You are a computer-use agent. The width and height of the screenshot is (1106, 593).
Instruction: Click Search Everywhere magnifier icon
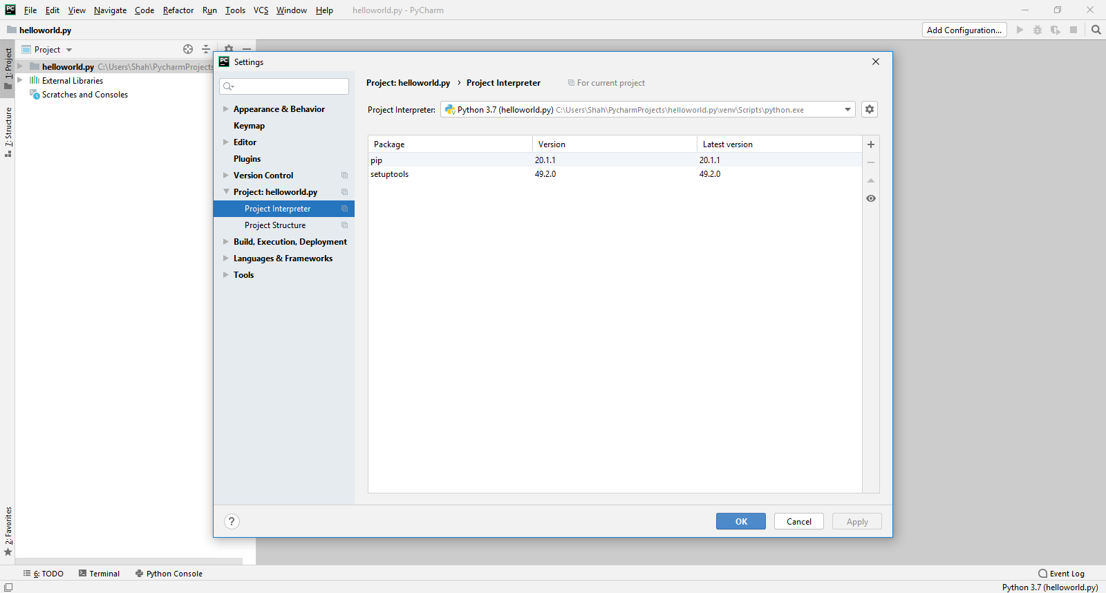[x=1096, y=30]
